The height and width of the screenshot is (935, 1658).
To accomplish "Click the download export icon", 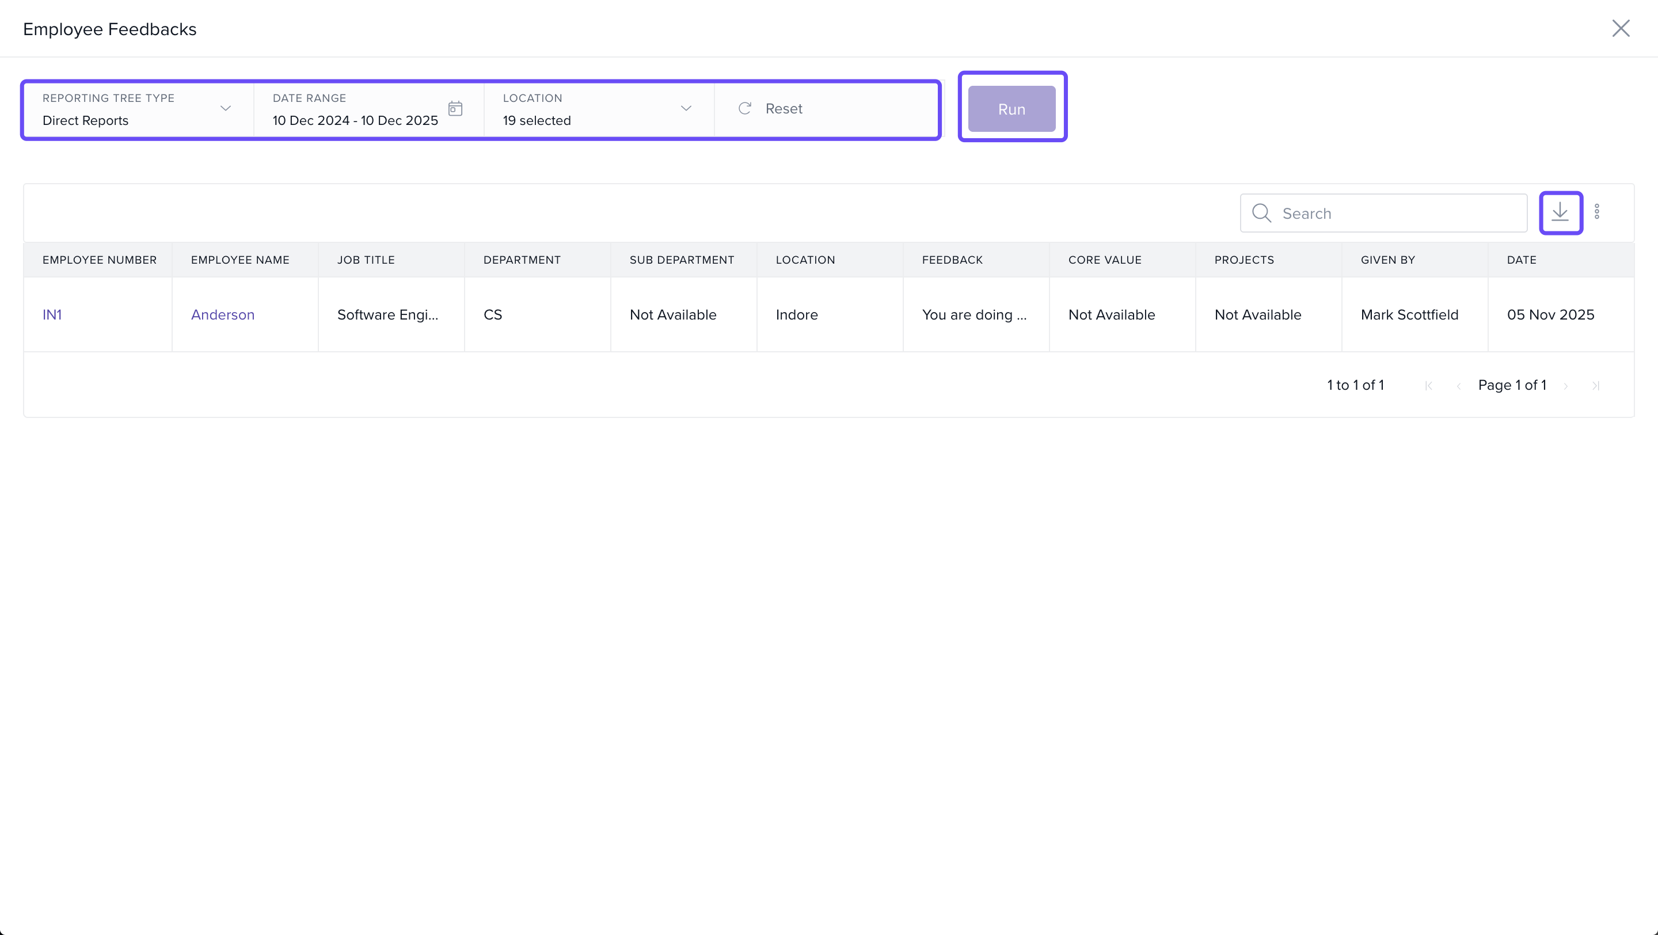I will tap(1560, 212).
